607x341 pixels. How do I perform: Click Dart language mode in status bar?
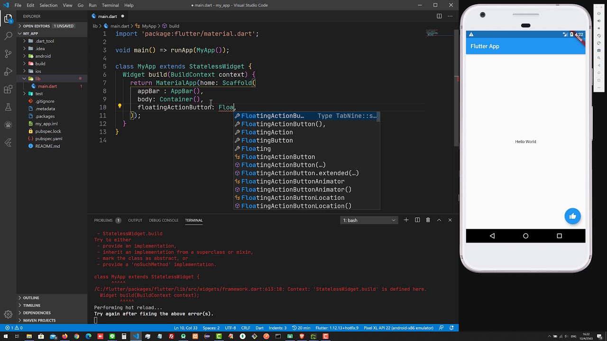pyautogui.click(x=259, y=328)
